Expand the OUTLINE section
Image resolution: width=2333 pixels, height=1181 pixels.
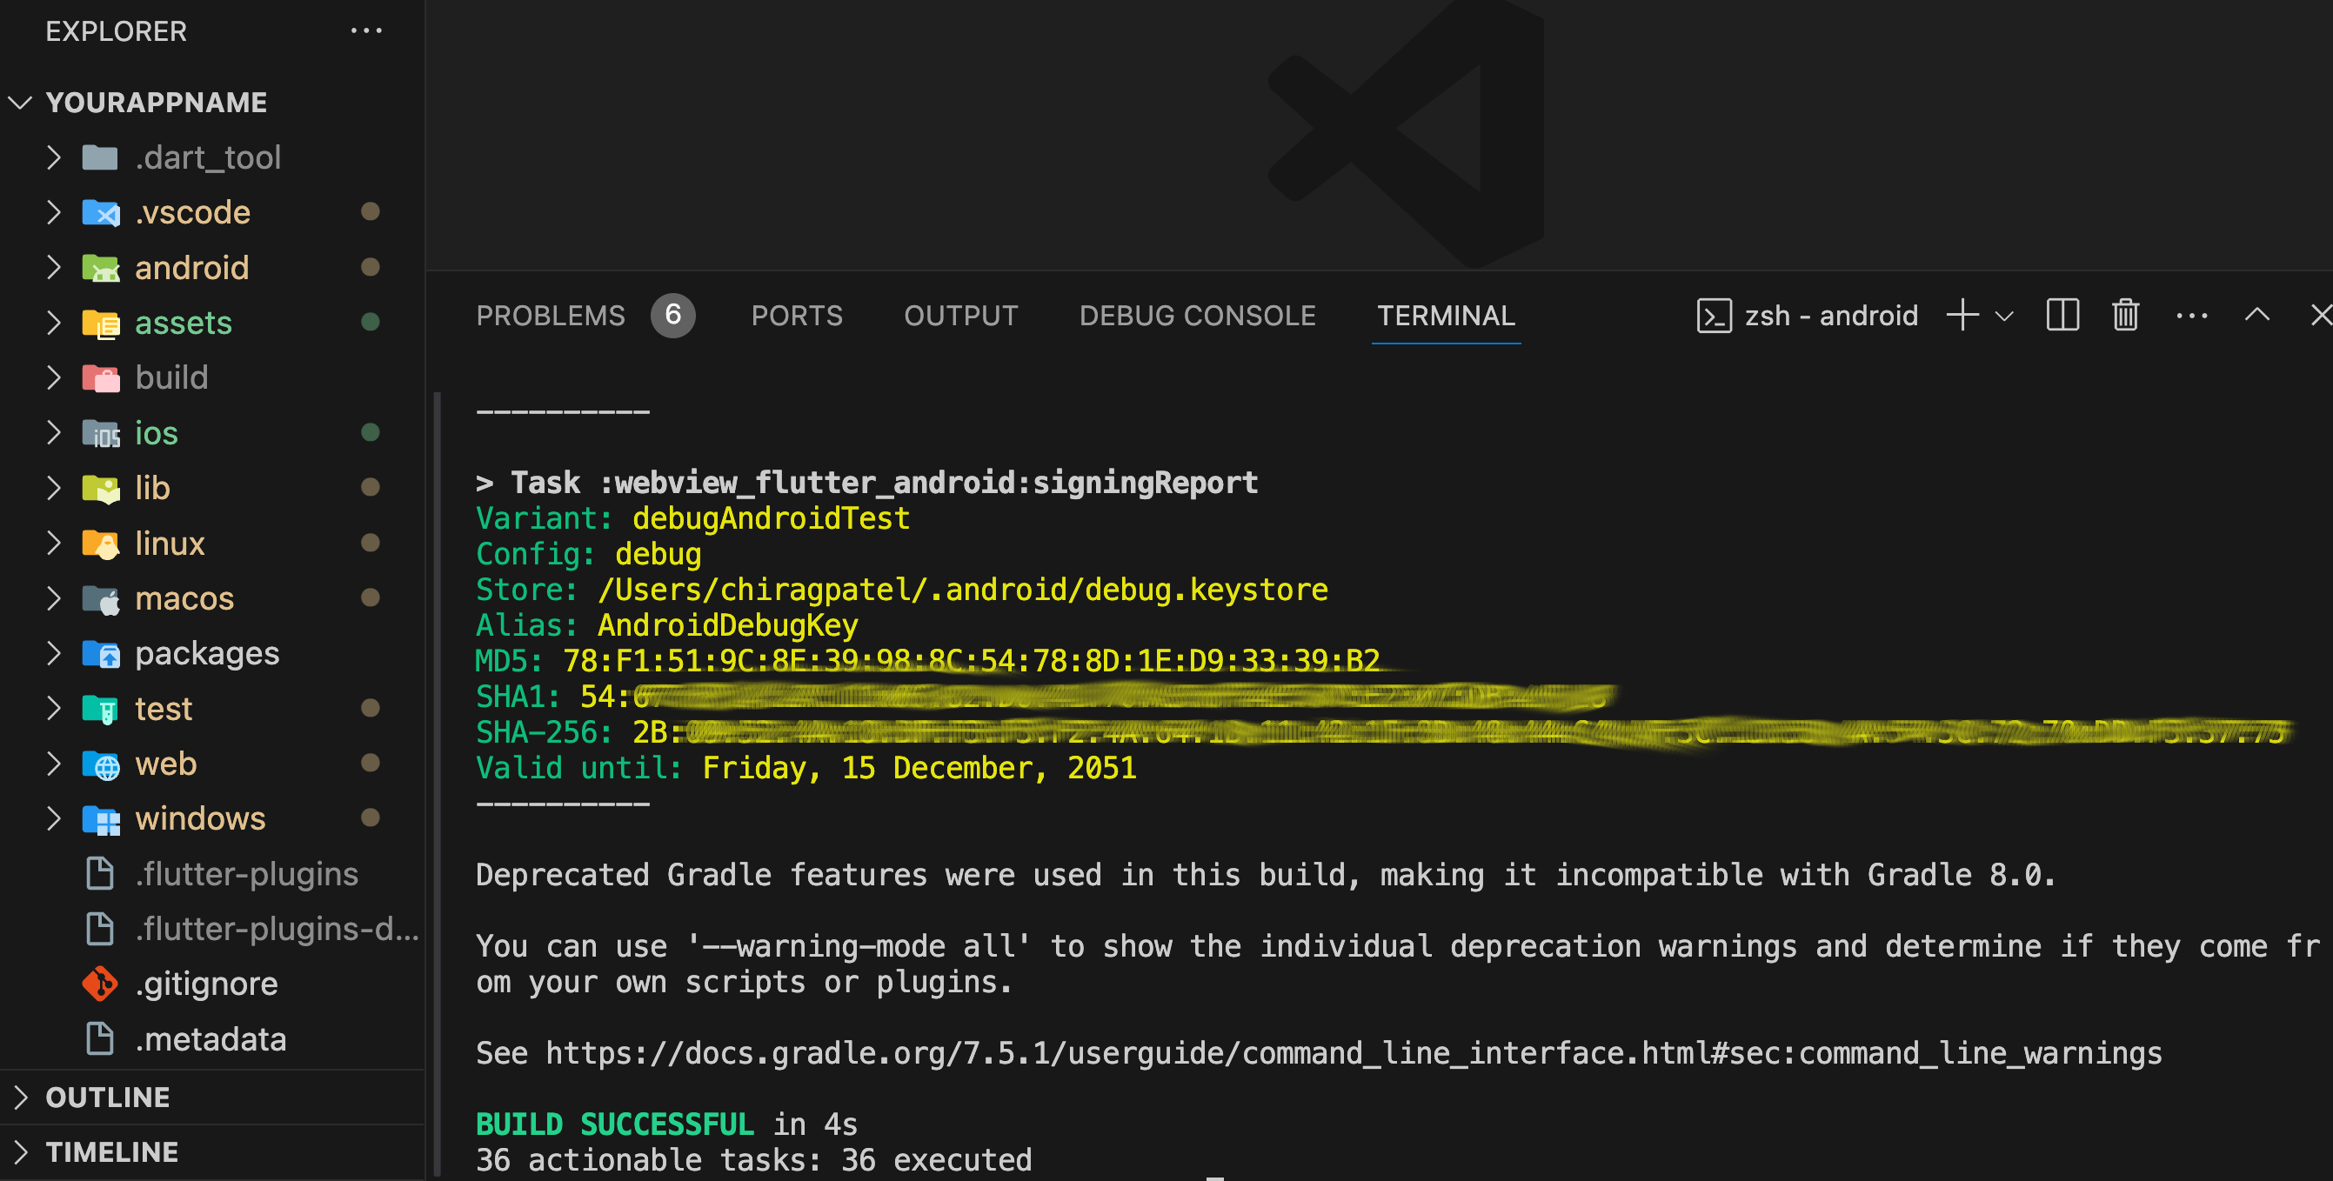click(x=107, y=1097)
